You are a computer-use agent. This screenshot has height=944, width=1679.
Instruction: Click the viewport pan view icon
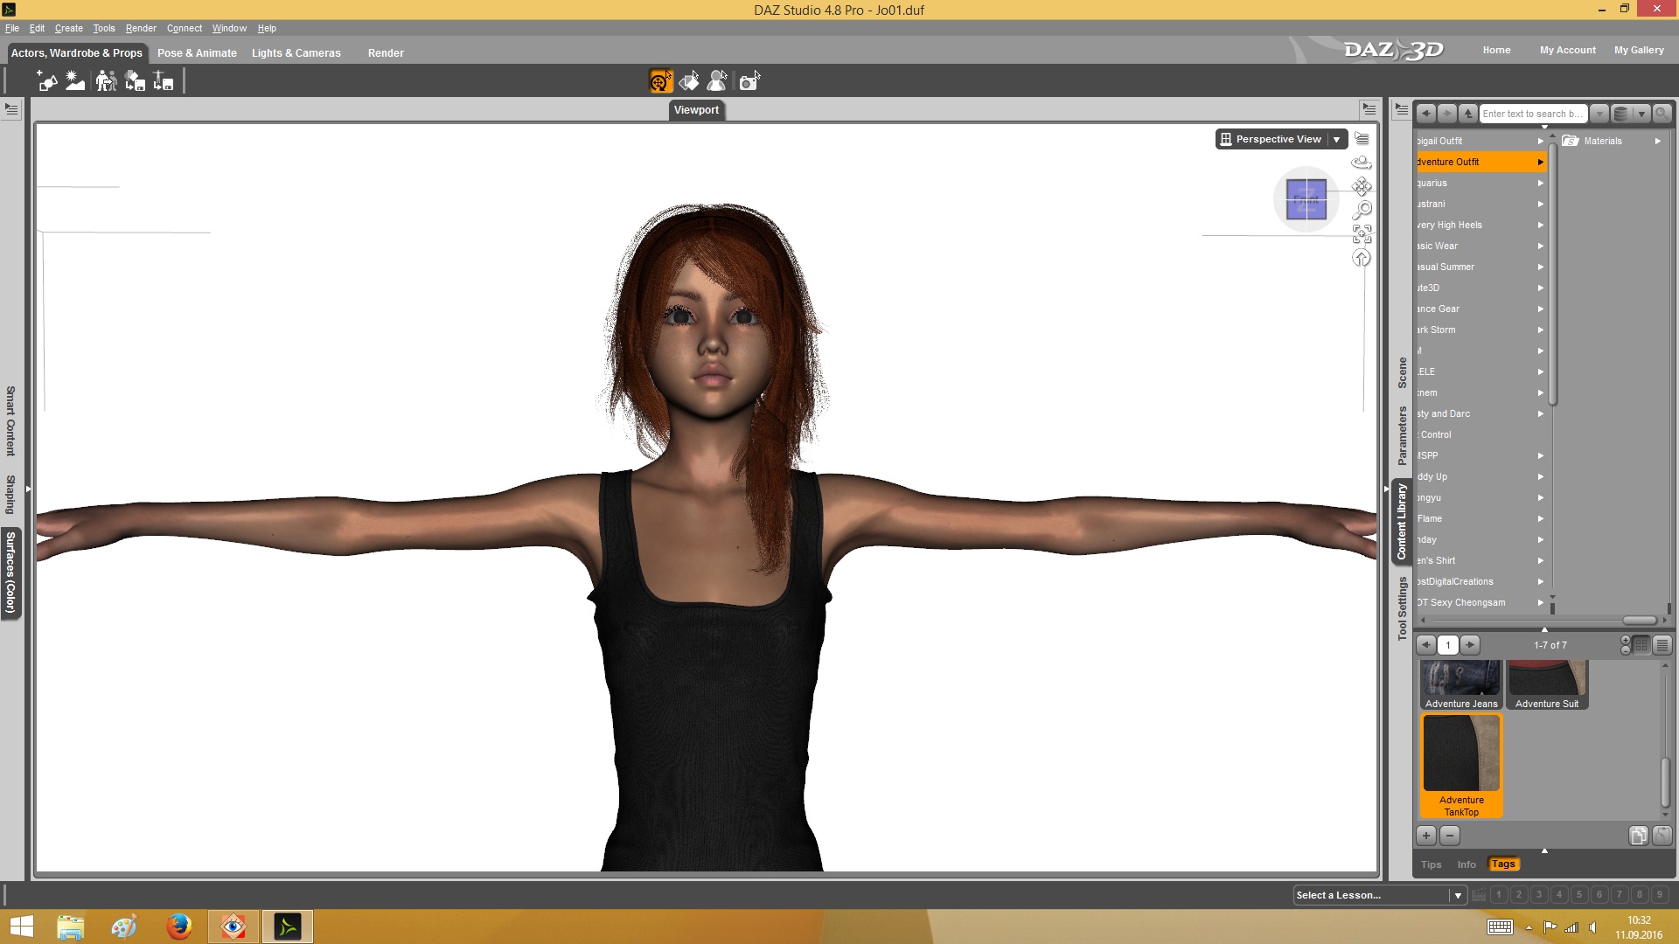1362,186
